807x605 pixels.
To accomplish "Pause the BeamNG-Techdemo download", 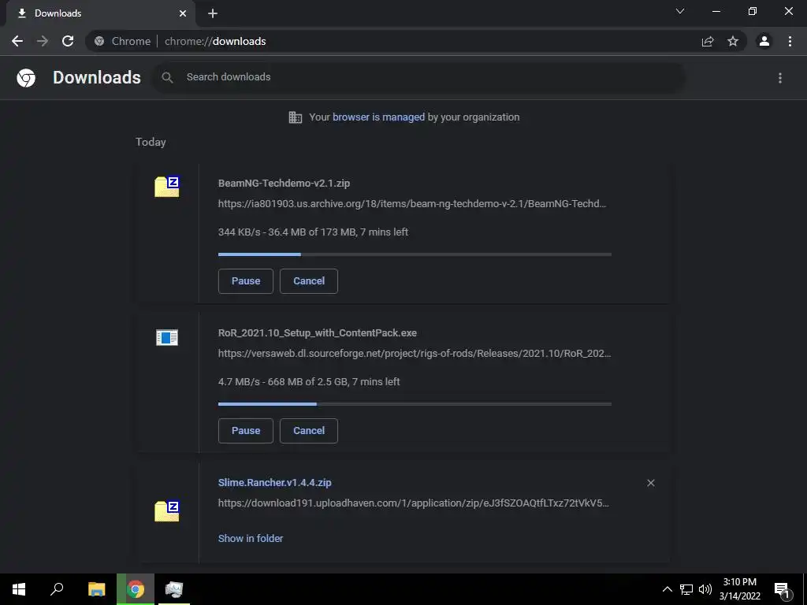I will point(246,281).
